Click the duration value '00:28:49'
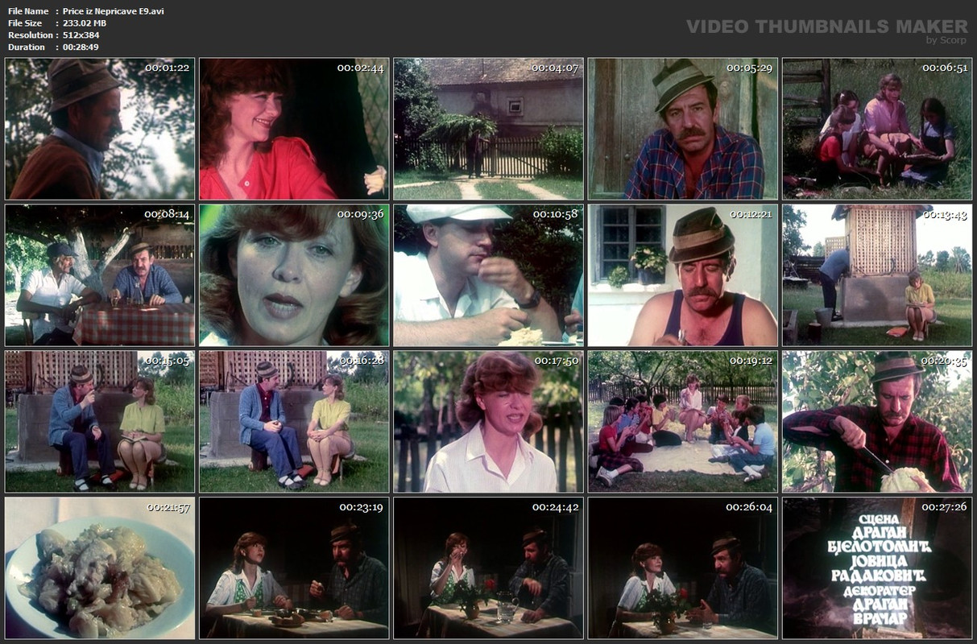 81,47
